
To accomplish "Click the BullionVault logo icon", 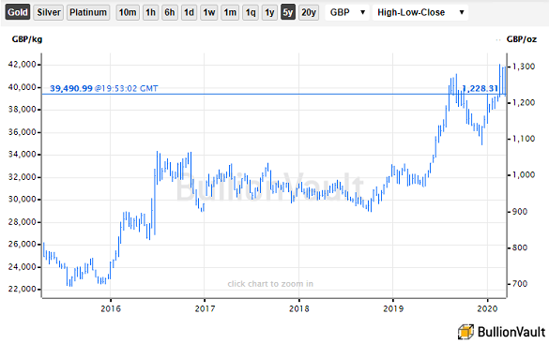I will point(465,332).
